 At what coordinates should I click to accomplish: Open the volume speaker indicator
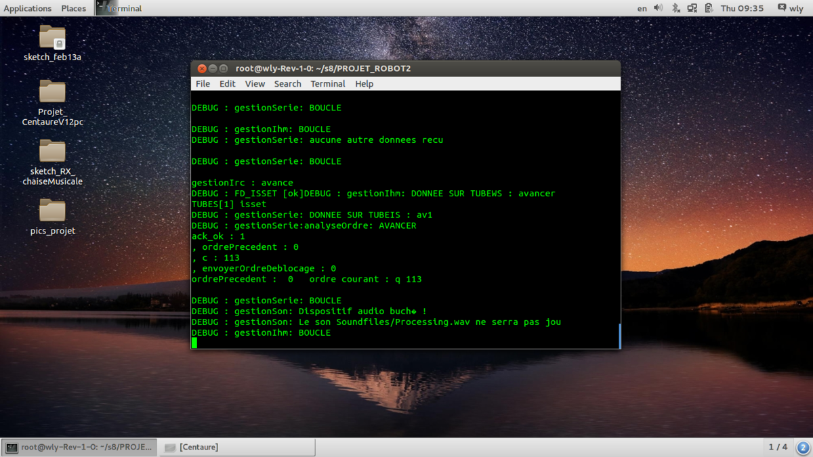coord(659,8)
